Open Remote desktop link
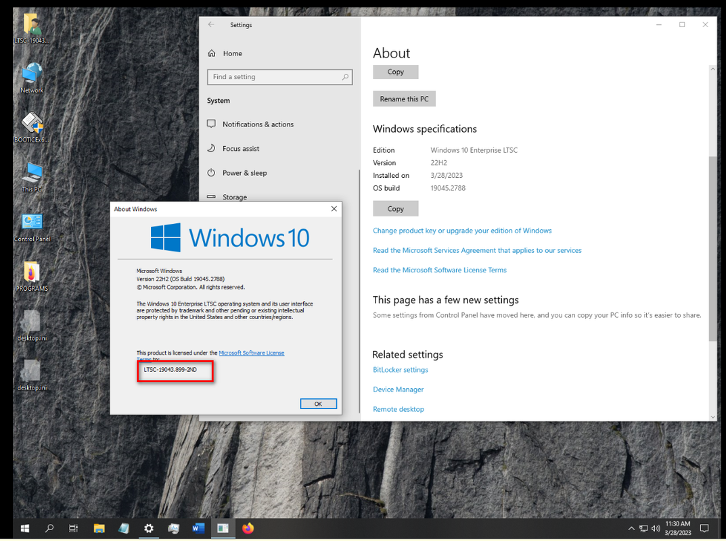 (399, 409)
